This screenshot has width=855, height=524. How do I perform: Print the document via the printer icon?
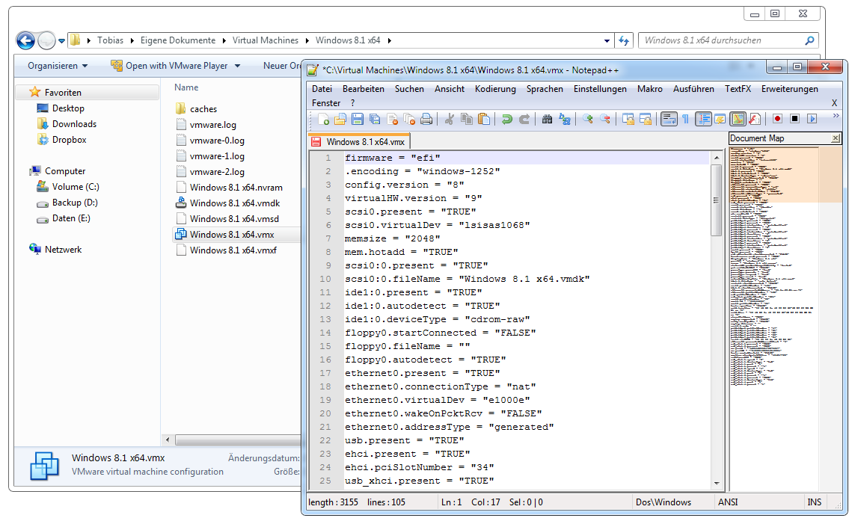point(426,119)
